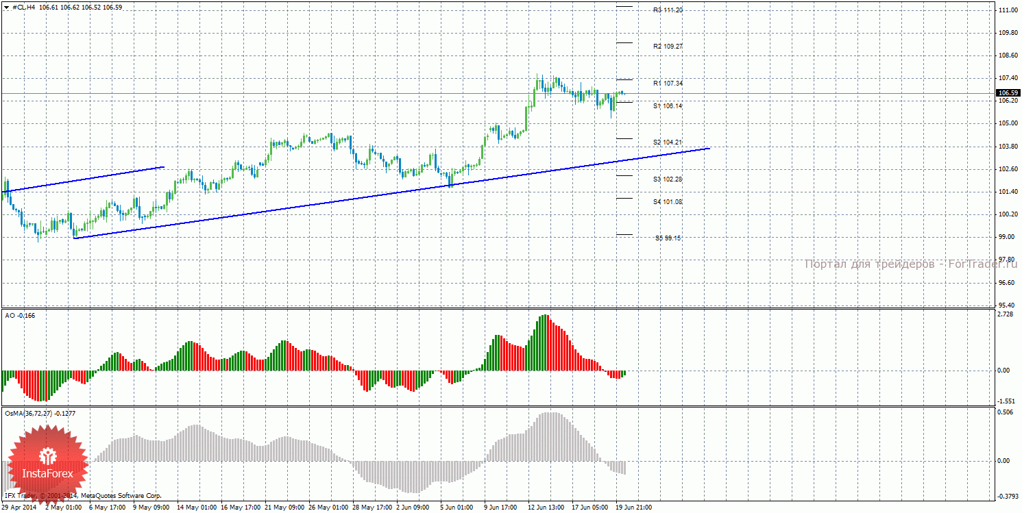The height and width of the screenshot is (513, 1022).
Task: Select the S3 102.28 support marker
Action: click(668, 179)
